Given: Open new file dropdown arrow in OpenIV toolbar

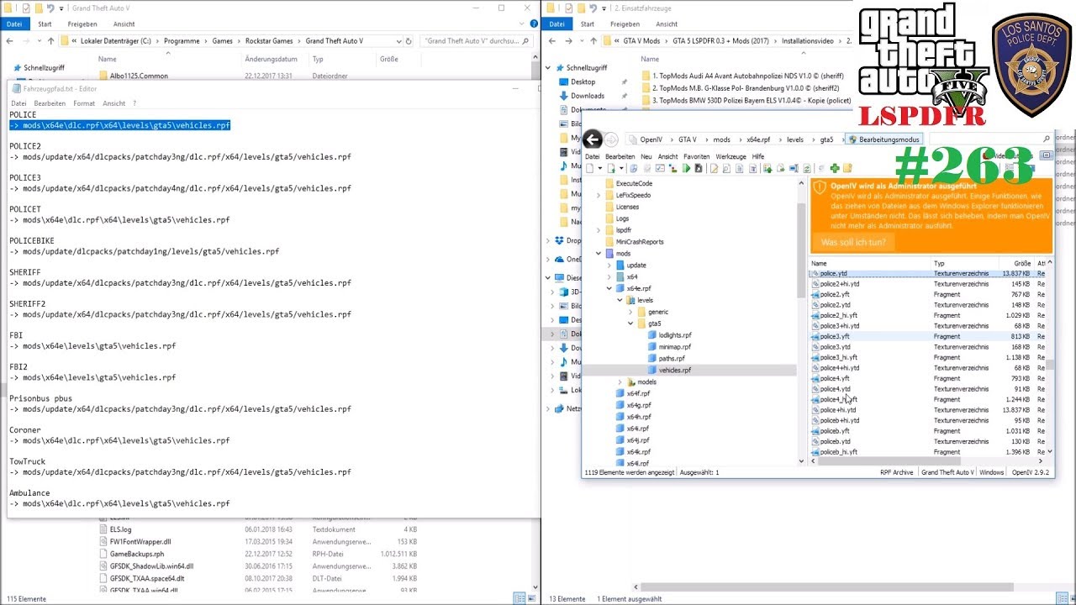Looking at the screenshot, I should coord(600,168).
